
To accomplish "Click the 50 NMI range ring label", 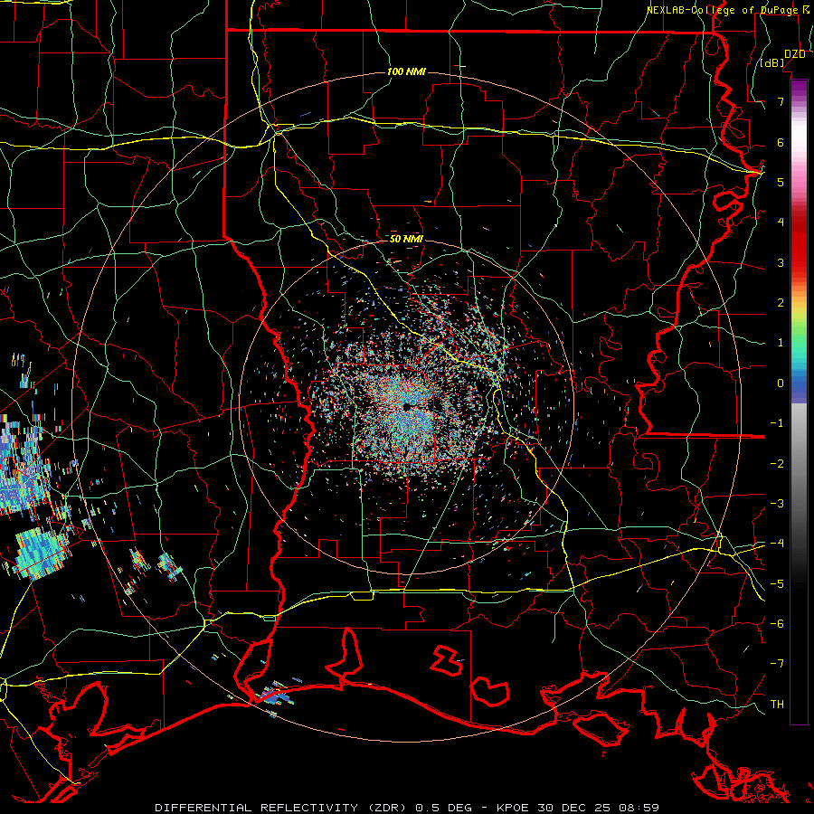I will click(406, 239).
